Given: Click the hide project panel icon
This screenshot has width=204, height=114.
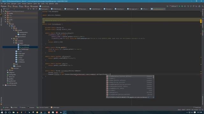Looking at the screenshot, I should [x=36, y=9].
